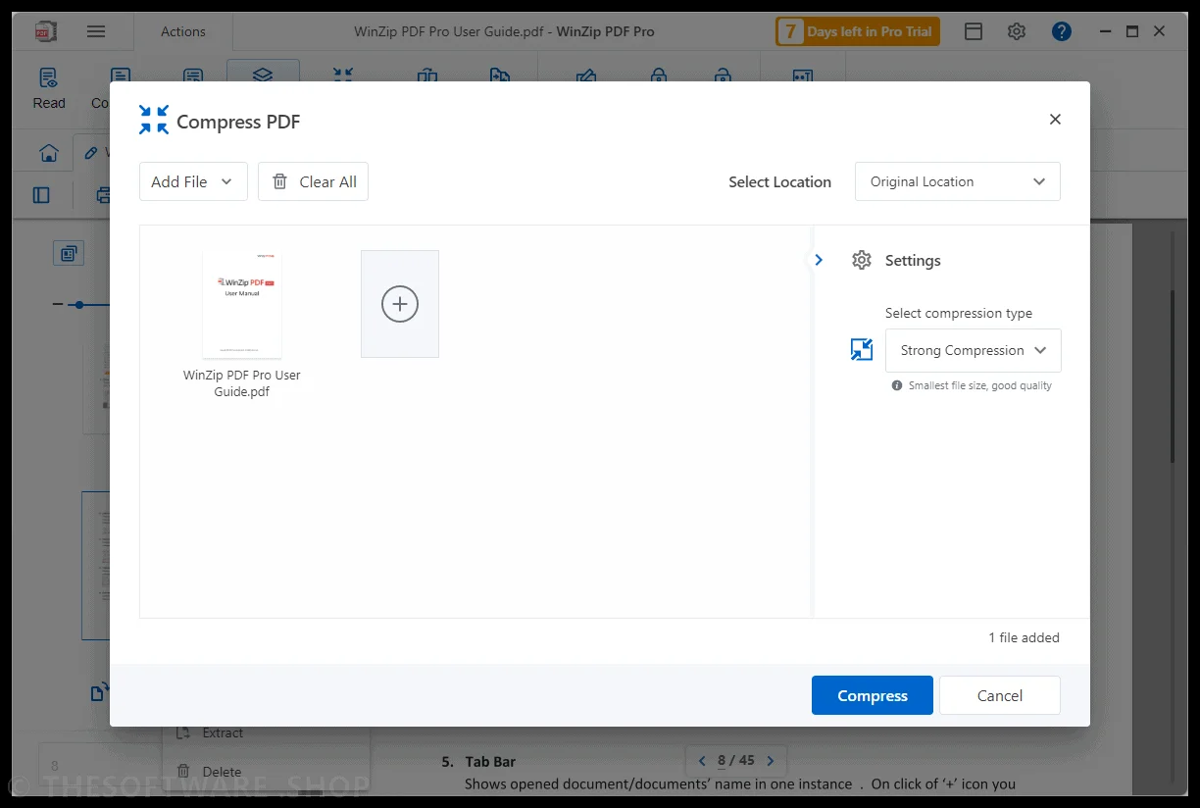The width and height of the screenshot is (1200, 808).
Task: Open app settings gear in title bar
Action: click(x=1017, y=31)
